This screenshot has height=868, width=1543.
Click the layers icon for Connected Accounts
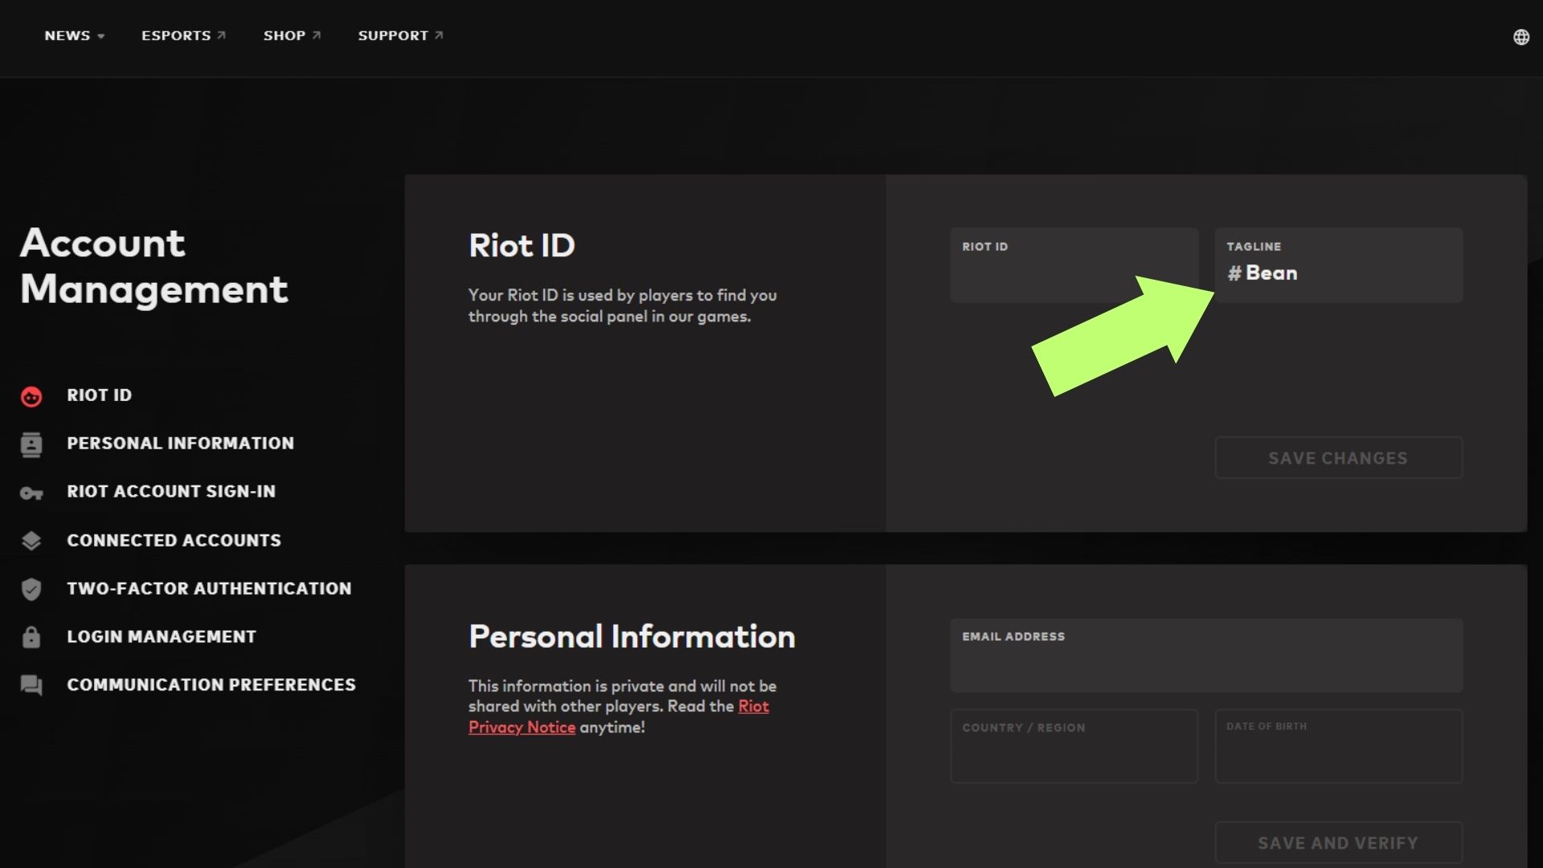click(x=31, y=541)
